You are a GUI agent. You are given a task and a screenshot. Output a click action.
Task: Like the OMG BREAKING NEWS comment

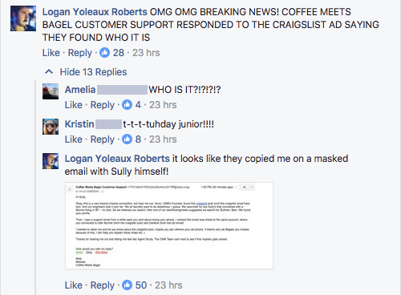coord(51,53)
